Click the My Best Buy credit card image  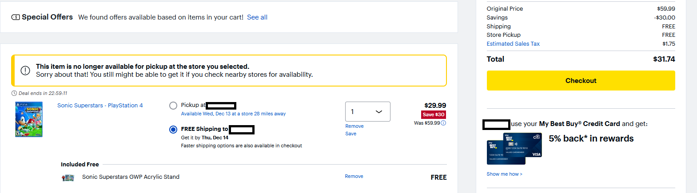click(514, 149)
